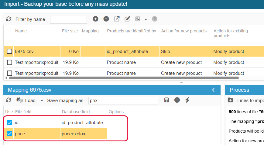The height and width of the screenshot is (145, 264).
Task: Uncheck the id field use checkbox
Action: point(9,123)
